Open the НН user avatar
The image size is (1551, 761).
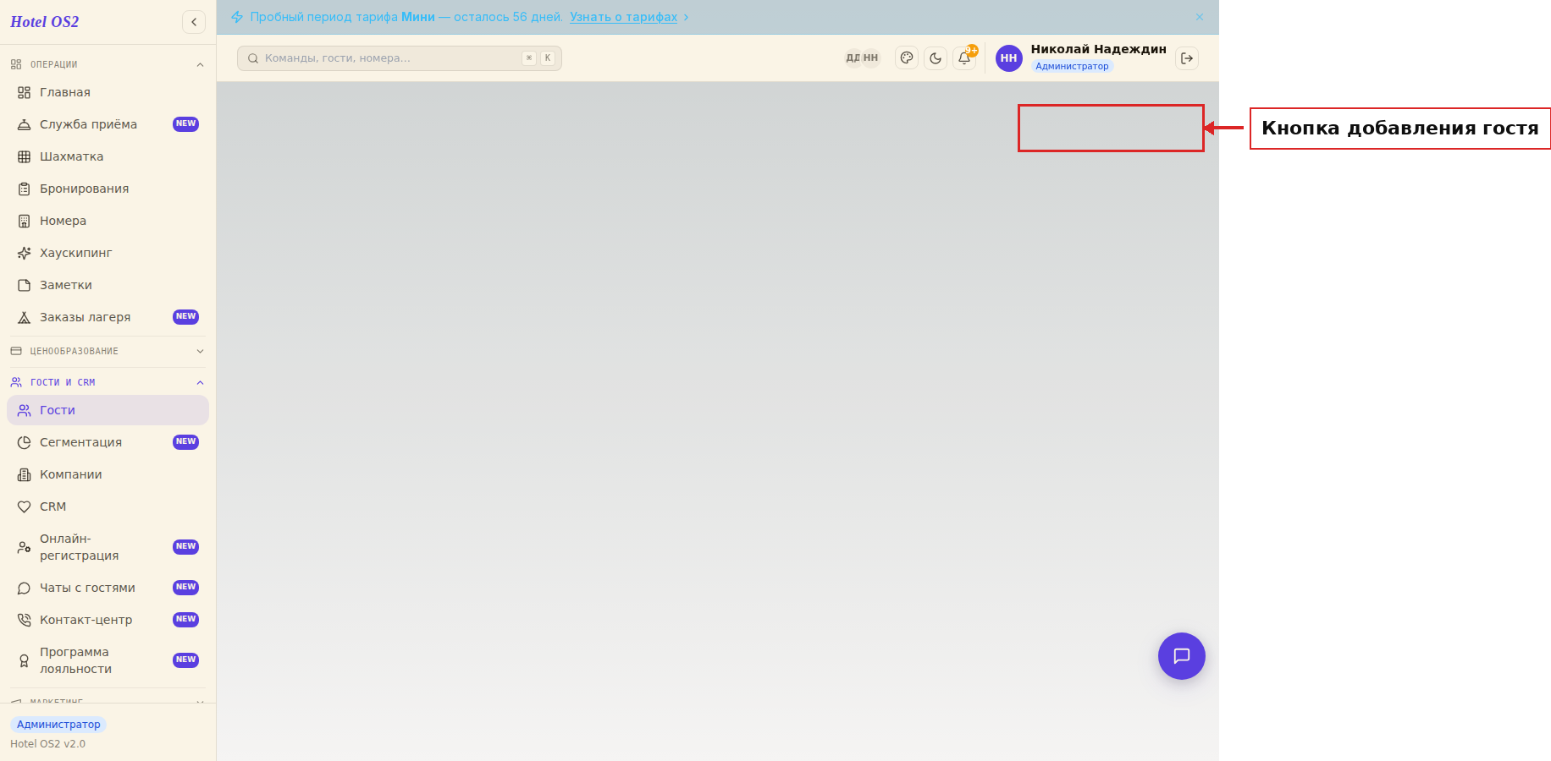pyautogui.click(x=1008, y=58)
